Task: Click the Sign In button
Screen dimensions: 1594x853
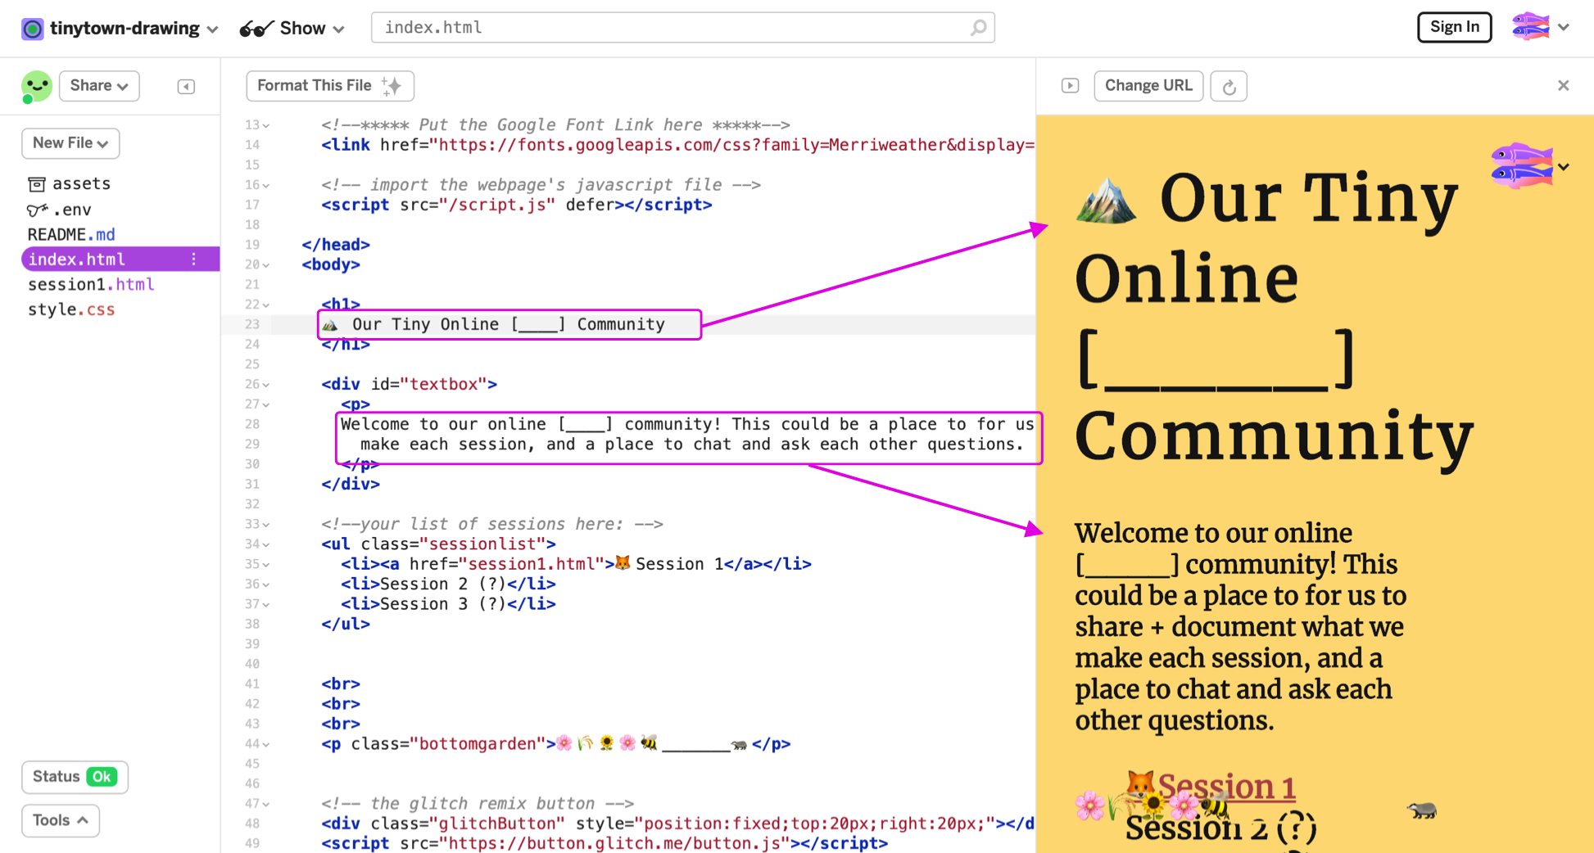Action: [x=1454, y=27]
